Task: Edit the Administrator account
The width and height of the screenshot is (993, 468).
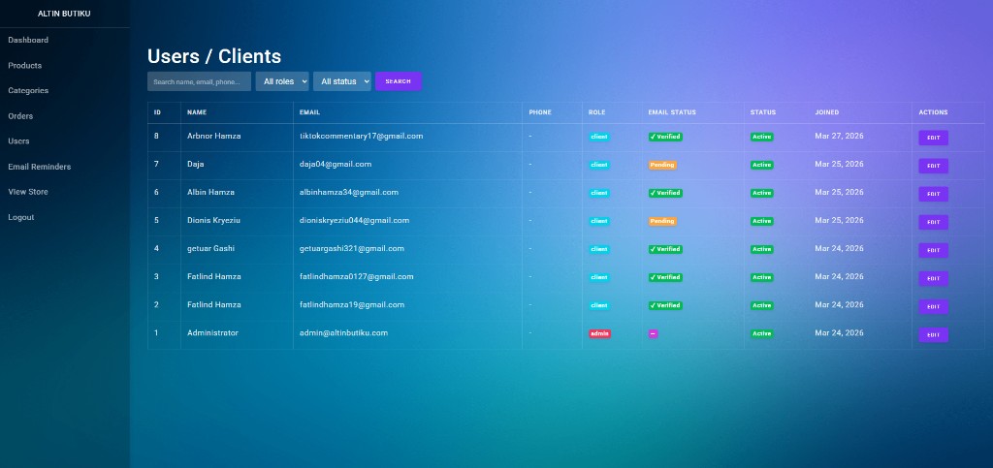Action: click(x=933, y=335)
